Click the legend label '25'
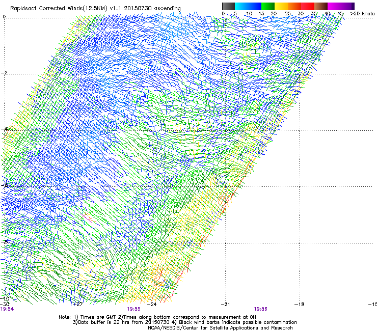This screenshot has width=377, height=331. tap(288, 14)
